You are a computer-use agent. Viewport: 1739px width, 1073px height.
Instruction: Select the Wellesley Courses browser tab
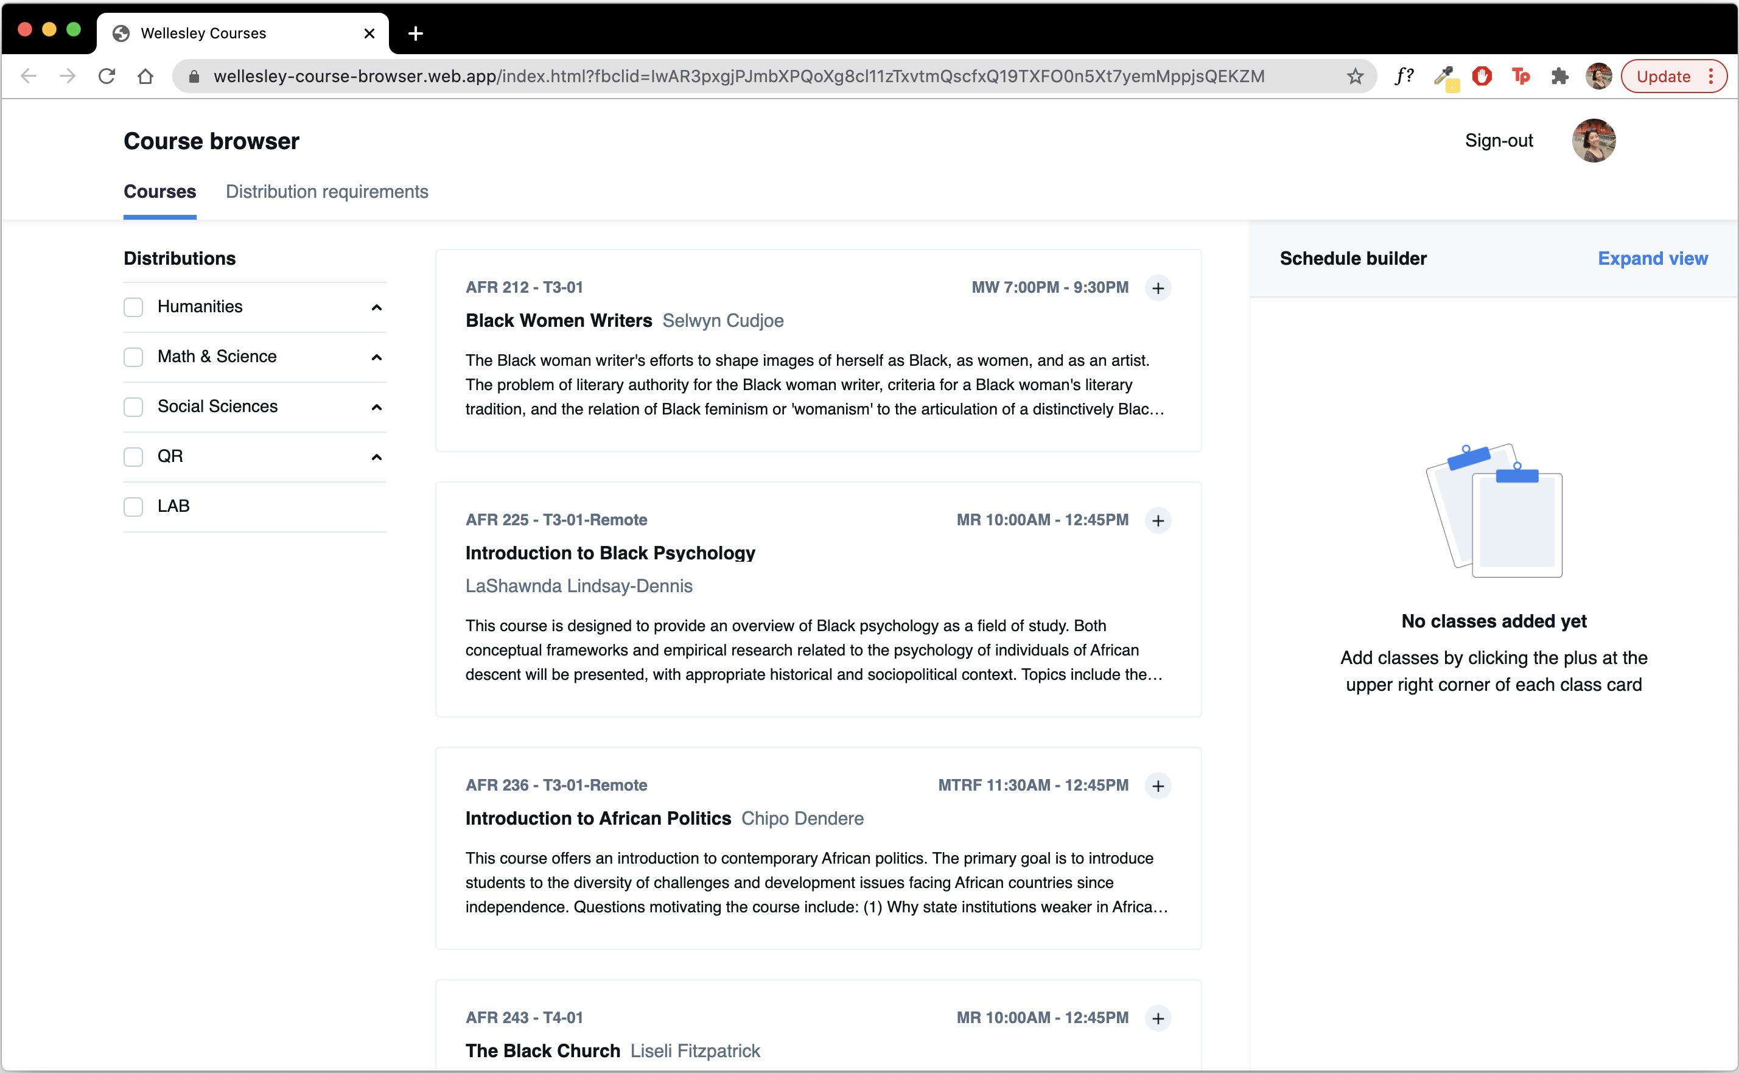point(243,33)
